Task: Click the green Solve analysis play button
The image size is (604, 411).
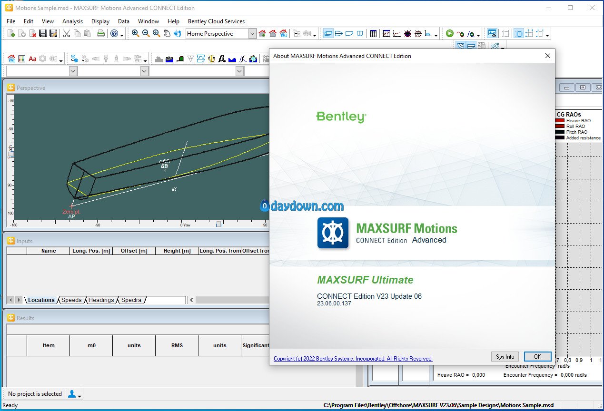Action: click(x=449, y=33)
